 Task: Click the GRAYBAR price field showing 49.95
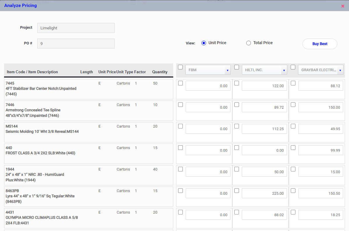321,129
